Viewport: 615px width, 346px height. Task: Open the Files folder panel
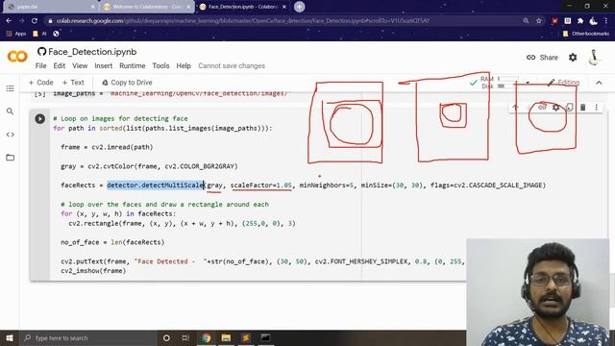[11, 158]
